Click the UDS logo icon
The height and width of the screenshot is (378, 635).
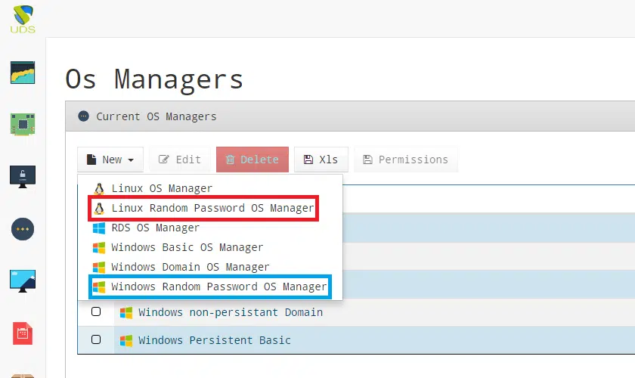coord(23,19)
